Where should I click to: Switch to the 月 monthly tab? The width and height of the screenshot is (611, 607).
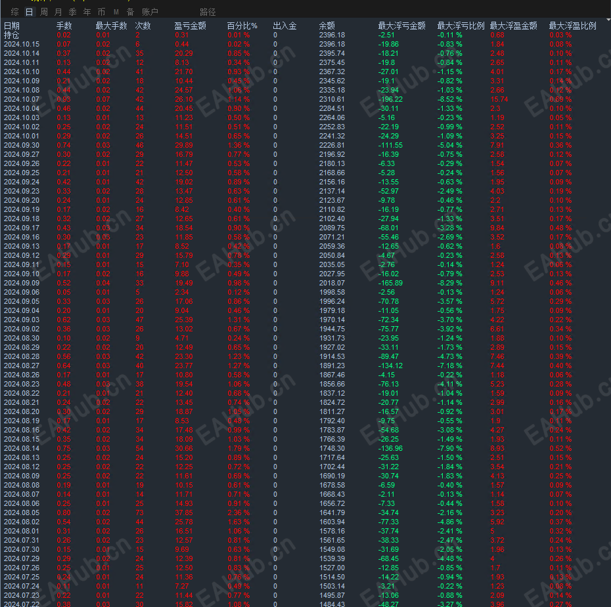pos(58,12)
